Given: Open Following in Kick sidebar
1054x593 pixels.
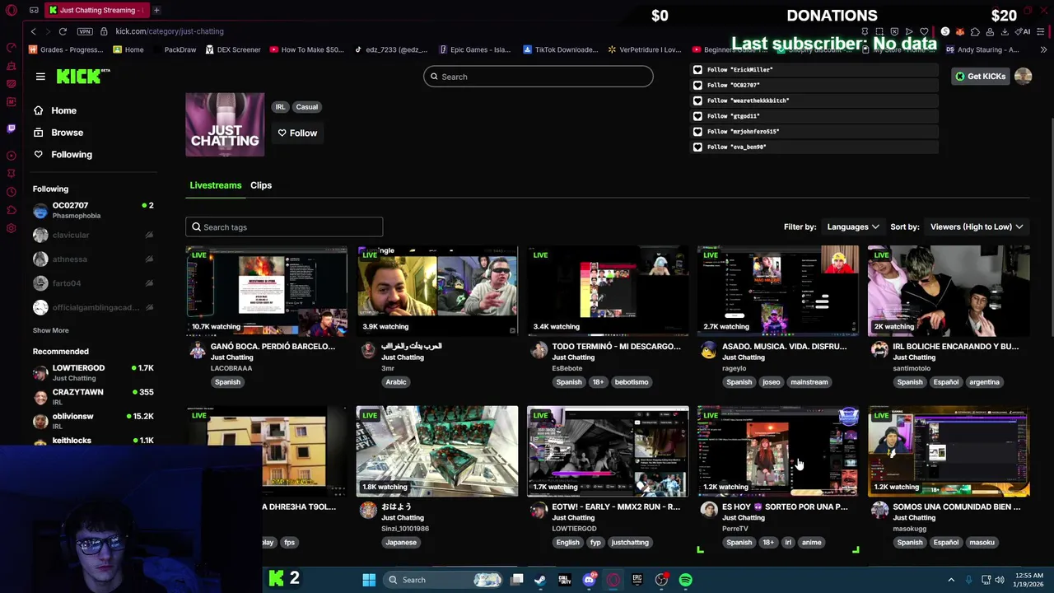Looking at the screenshot, I should click(63, 155).
